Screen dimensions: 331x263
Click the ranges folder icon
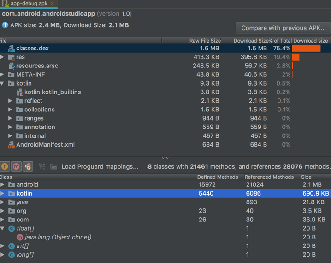coord(19,118)
